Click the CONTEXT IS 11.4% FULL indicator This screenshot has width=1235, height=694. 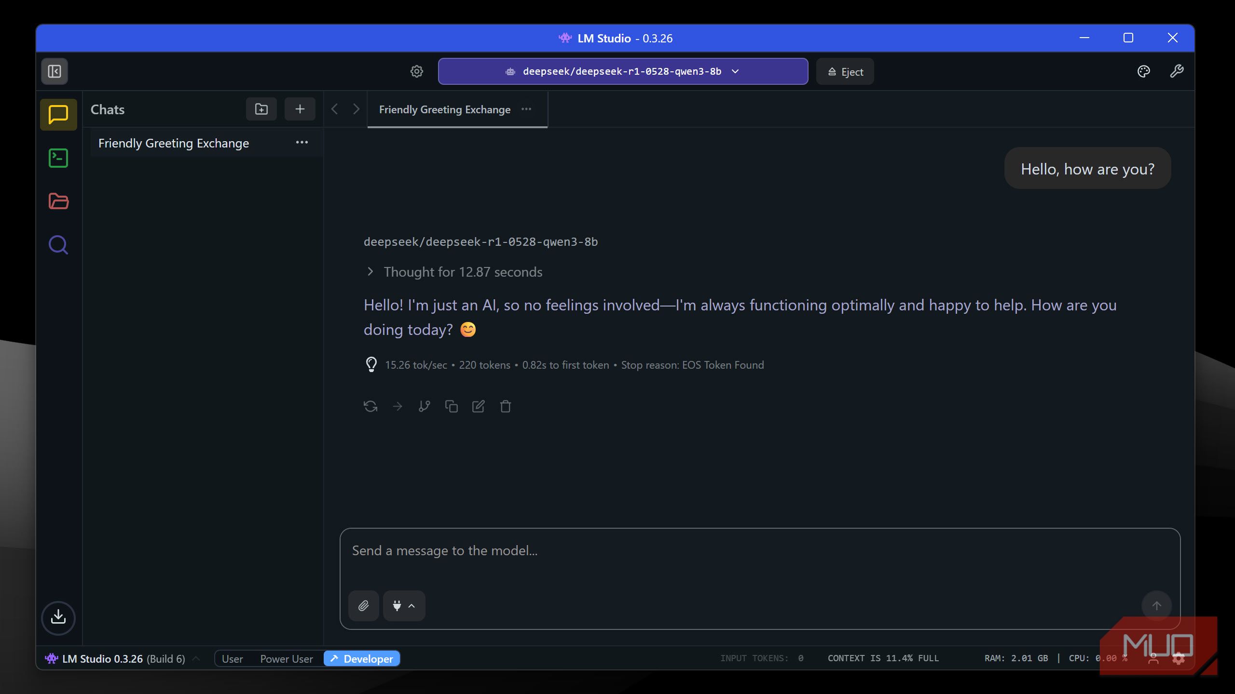click(x=883, y=658)
